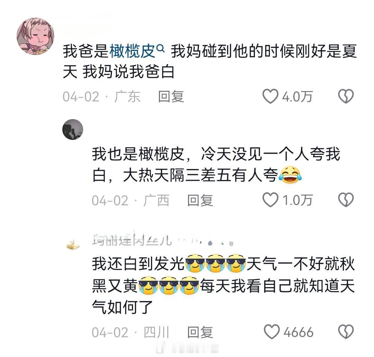Like the Guangdong comment with 4.0万 likes
The image size is (374, 357).
(270, 96)
